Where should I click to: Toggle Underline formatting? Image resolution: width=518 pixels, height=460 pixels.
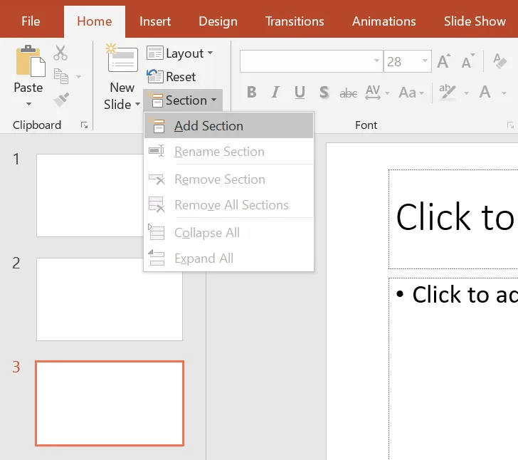point(300,93)
